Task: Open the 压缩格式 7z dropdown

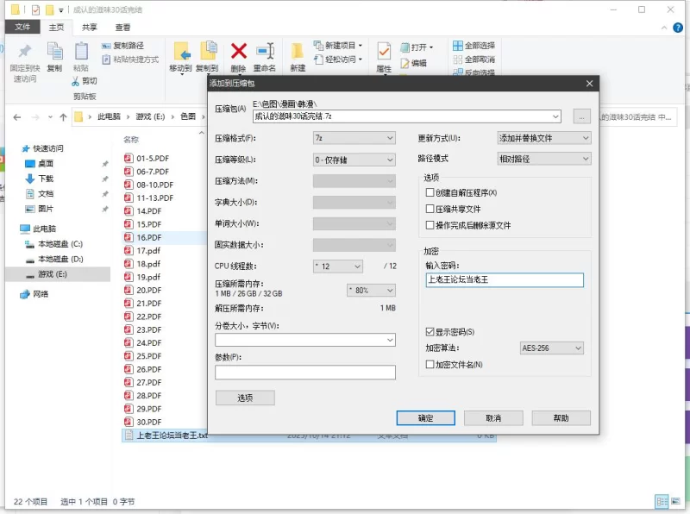Action: pyautogui.click(x=354, y=138)
